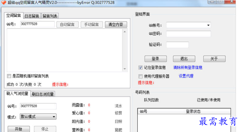Click the 浇水 label

pos(118,106)
